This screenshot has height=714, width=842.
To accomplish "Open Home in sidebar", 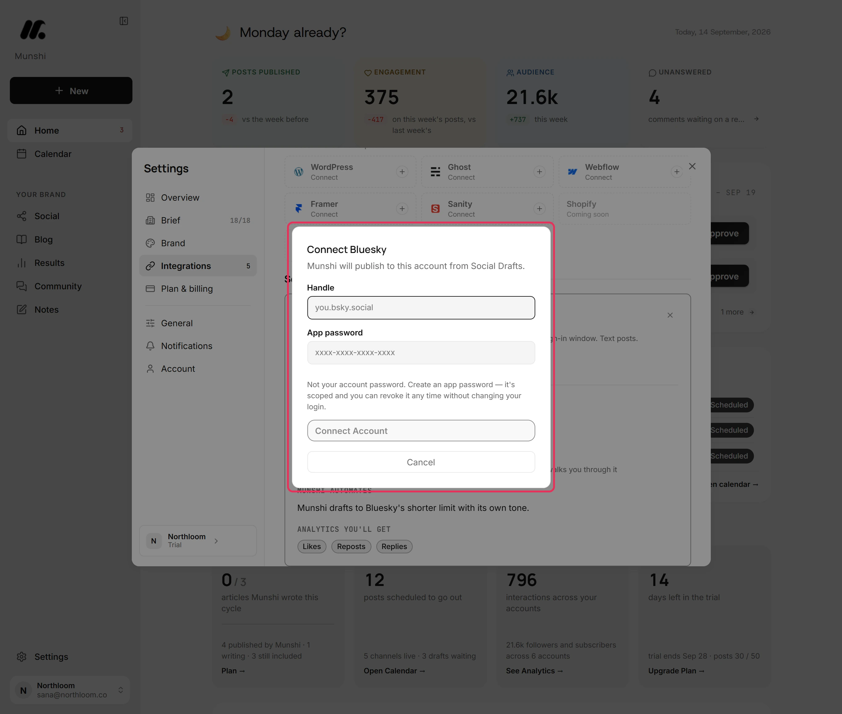I will [70, 130].
